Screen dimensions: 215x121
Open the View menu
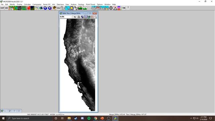(67, 4)
